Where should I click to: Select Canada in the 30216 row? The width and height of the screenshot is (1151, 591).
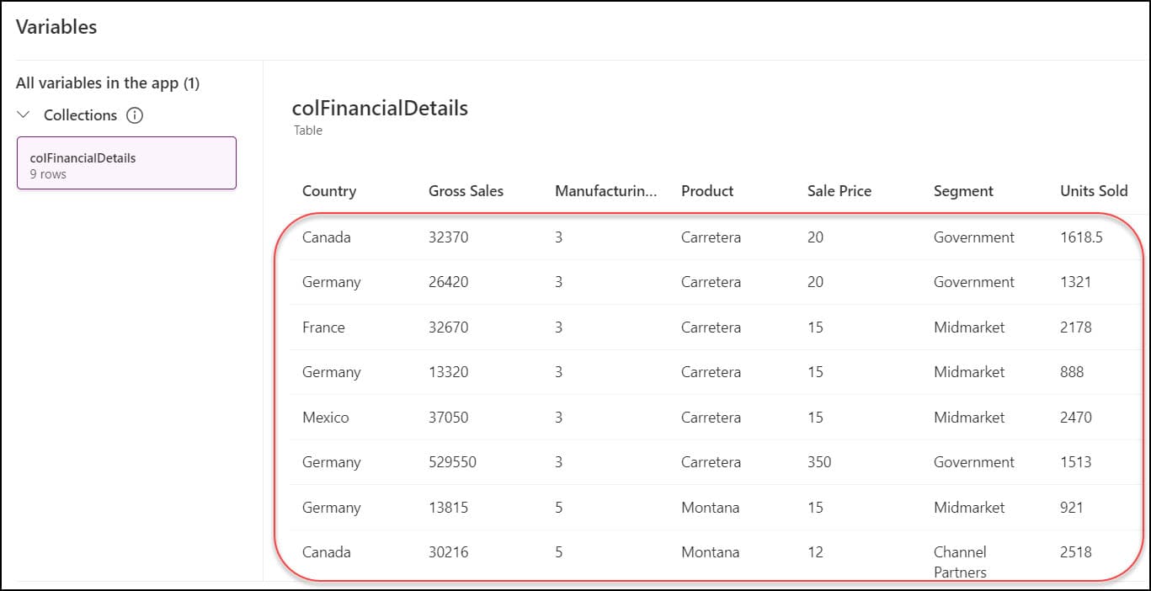coord(327,552)
